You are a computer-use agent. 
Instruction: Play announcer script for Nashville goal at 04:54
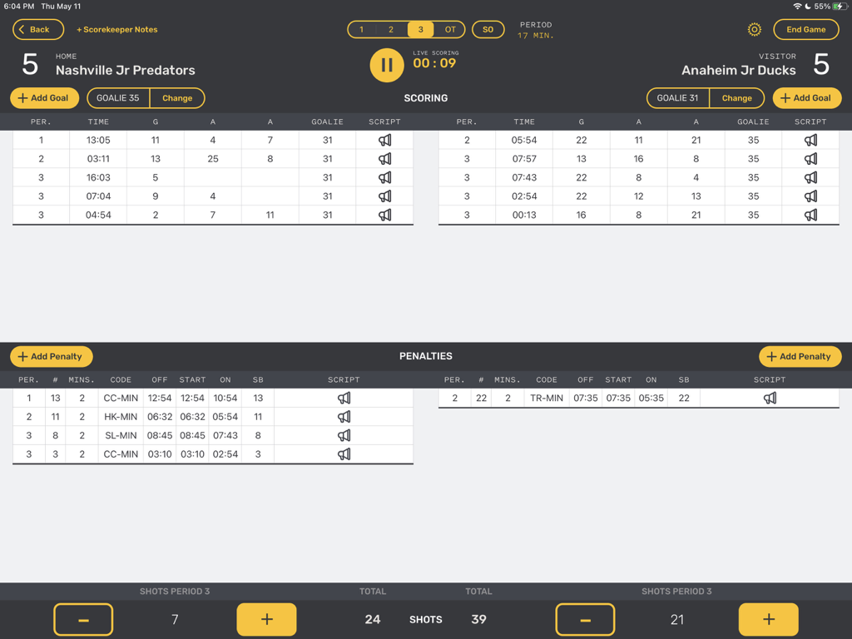(x=384, y=214)
